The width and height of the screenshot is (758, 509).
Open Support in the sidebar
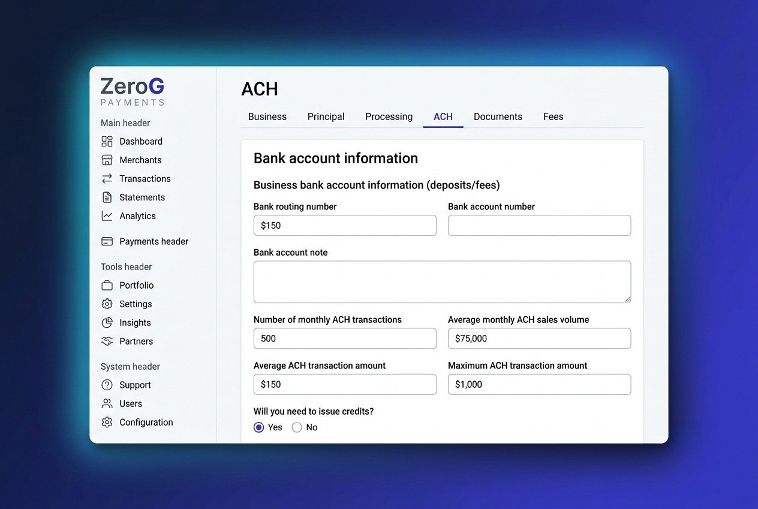click(135, 385)
